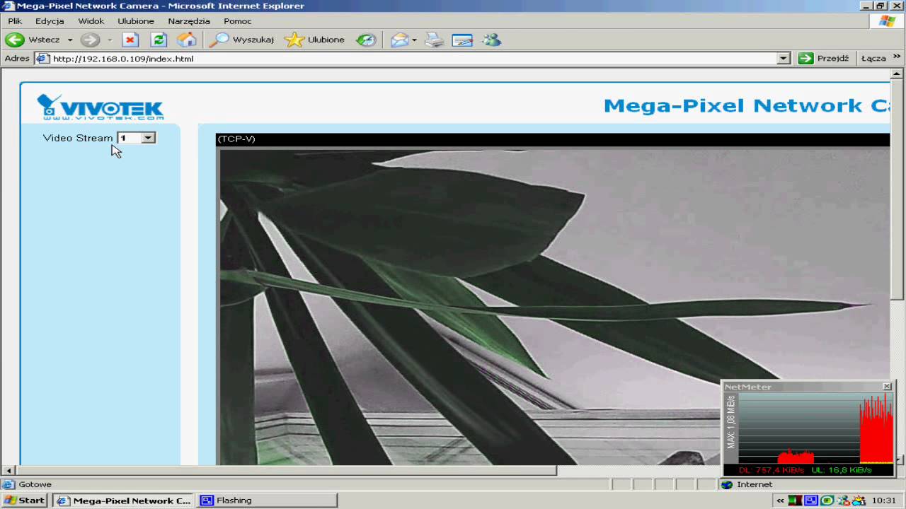Click the Wstecz back arrow icon

click(15, 40)
